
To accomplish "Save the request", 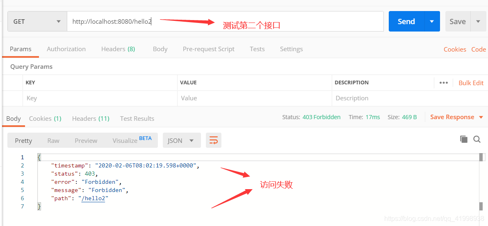I will (458, 21).
